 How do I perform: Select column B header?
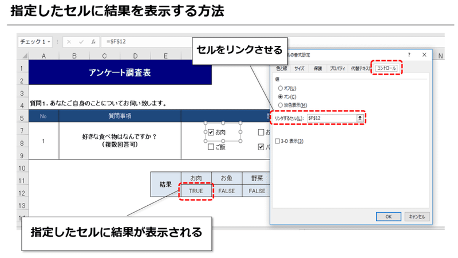[74, 56]
